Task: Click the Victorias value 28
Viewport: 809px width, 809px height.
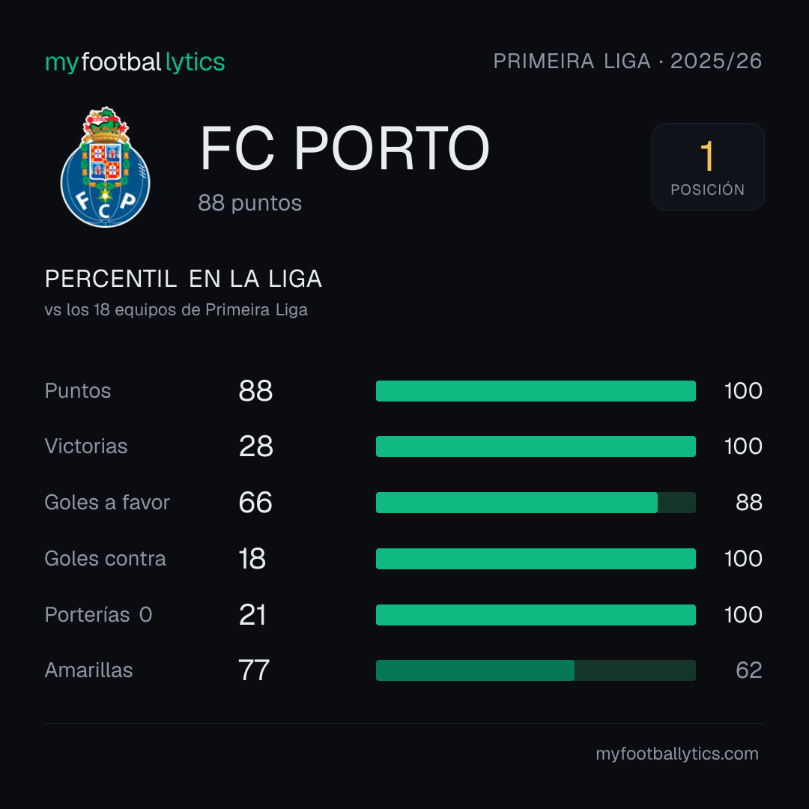Action: [x=256, y=446]
